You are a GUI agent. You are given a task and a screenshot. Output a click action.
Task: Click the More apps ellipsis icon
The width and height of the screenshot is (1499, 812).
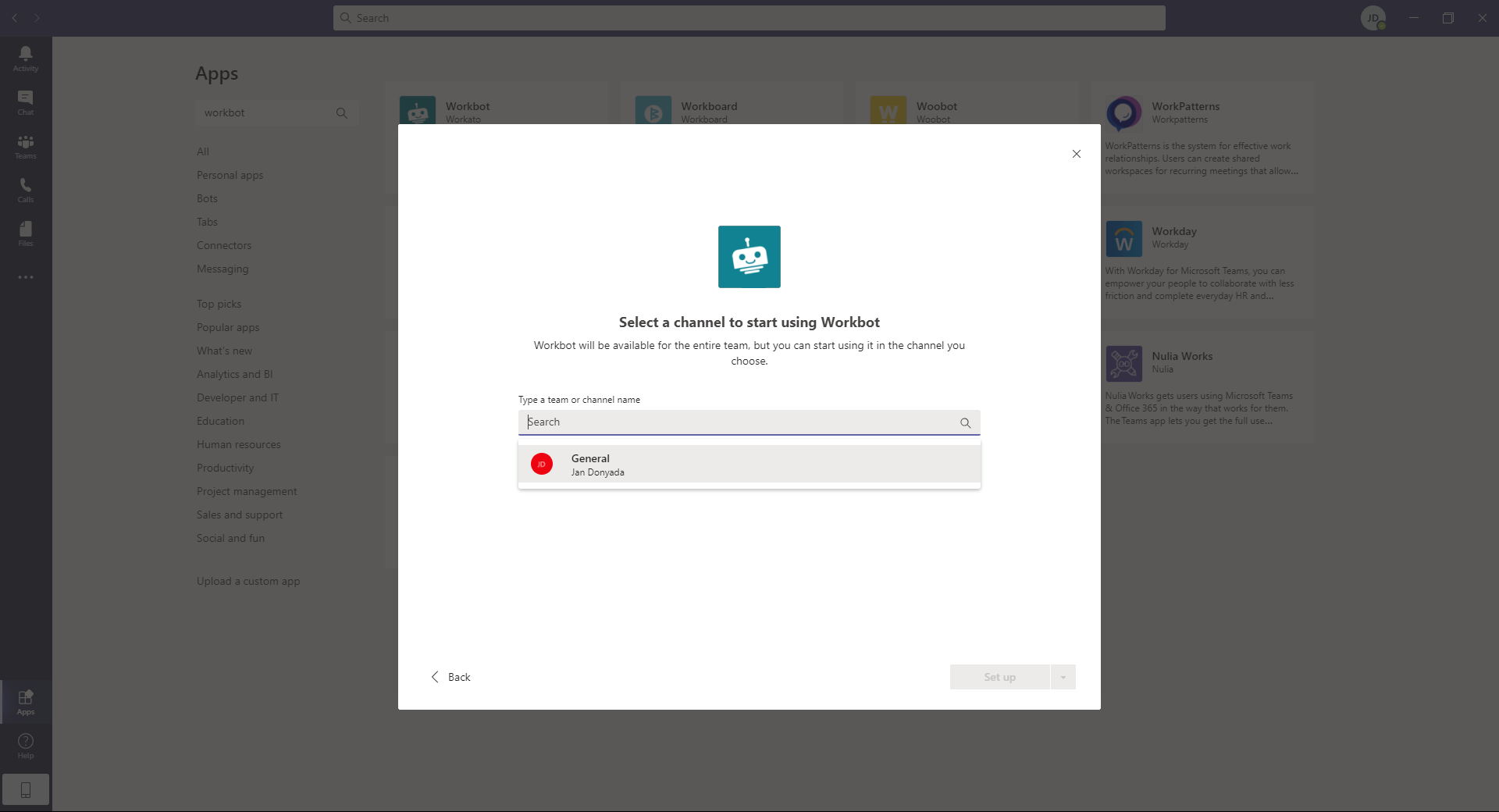(26, 277)
